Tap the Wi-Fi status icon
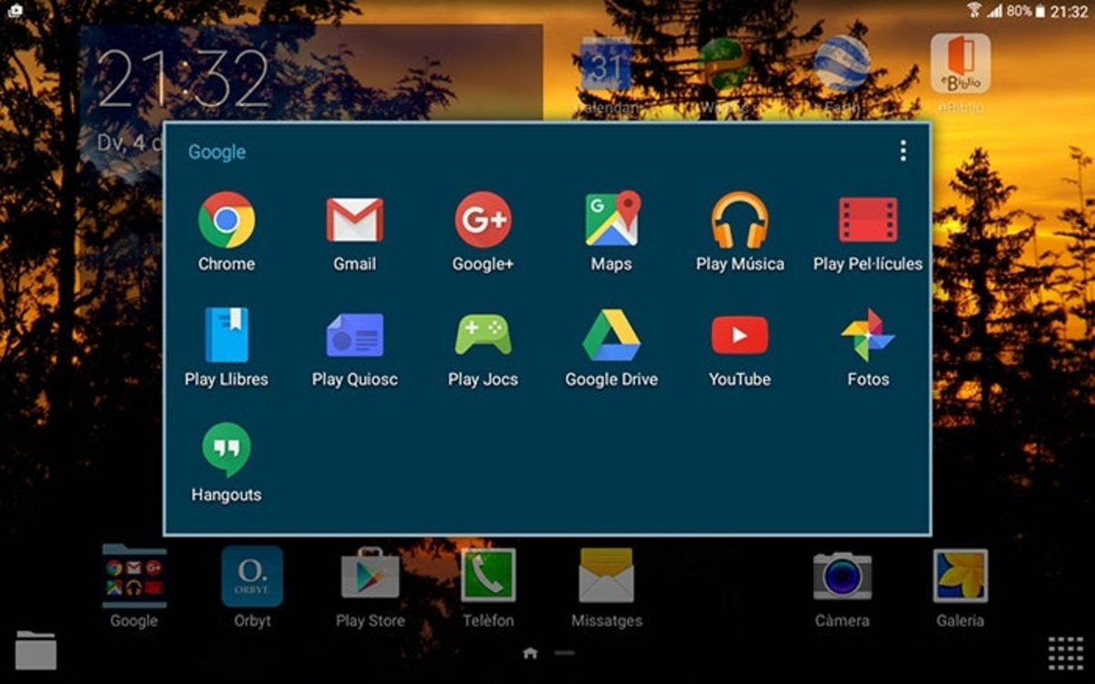This screenshot has width=1095, height=684. pos(975,11)
